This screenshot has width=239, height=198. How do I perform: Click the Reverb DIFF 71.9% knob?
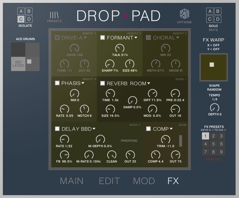[x=152, y=93]
